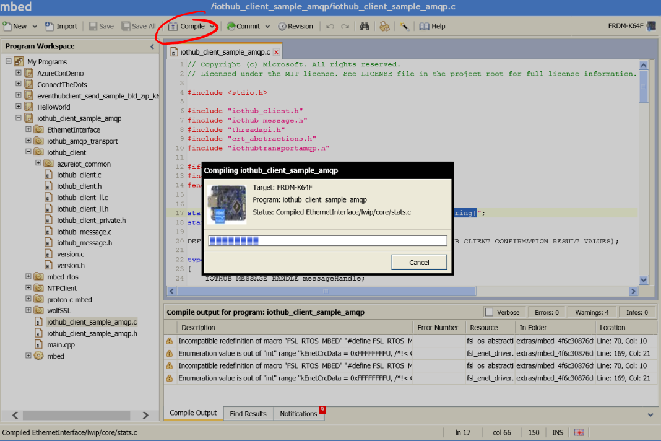Open the Notifications tab
Screen dimensions: 661x441
click(298, 414)
